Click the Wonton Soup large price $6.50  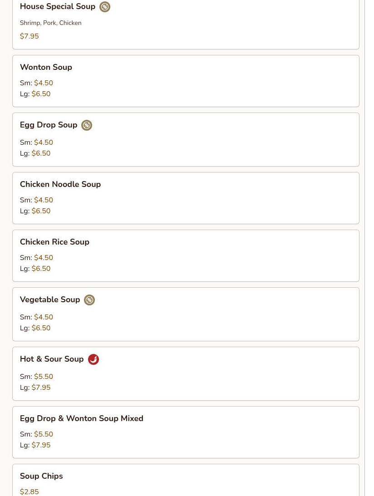41,94
